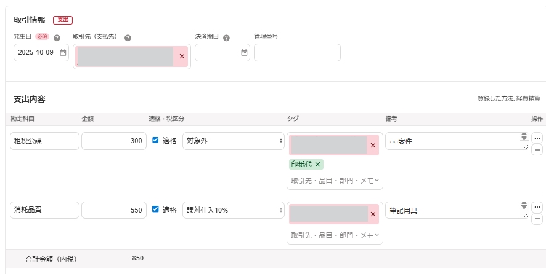Remove the pink tag in 租税公課 row
The width and height of the screenshot is (546, 274).
pyautogui.click(x=372, y=146)
